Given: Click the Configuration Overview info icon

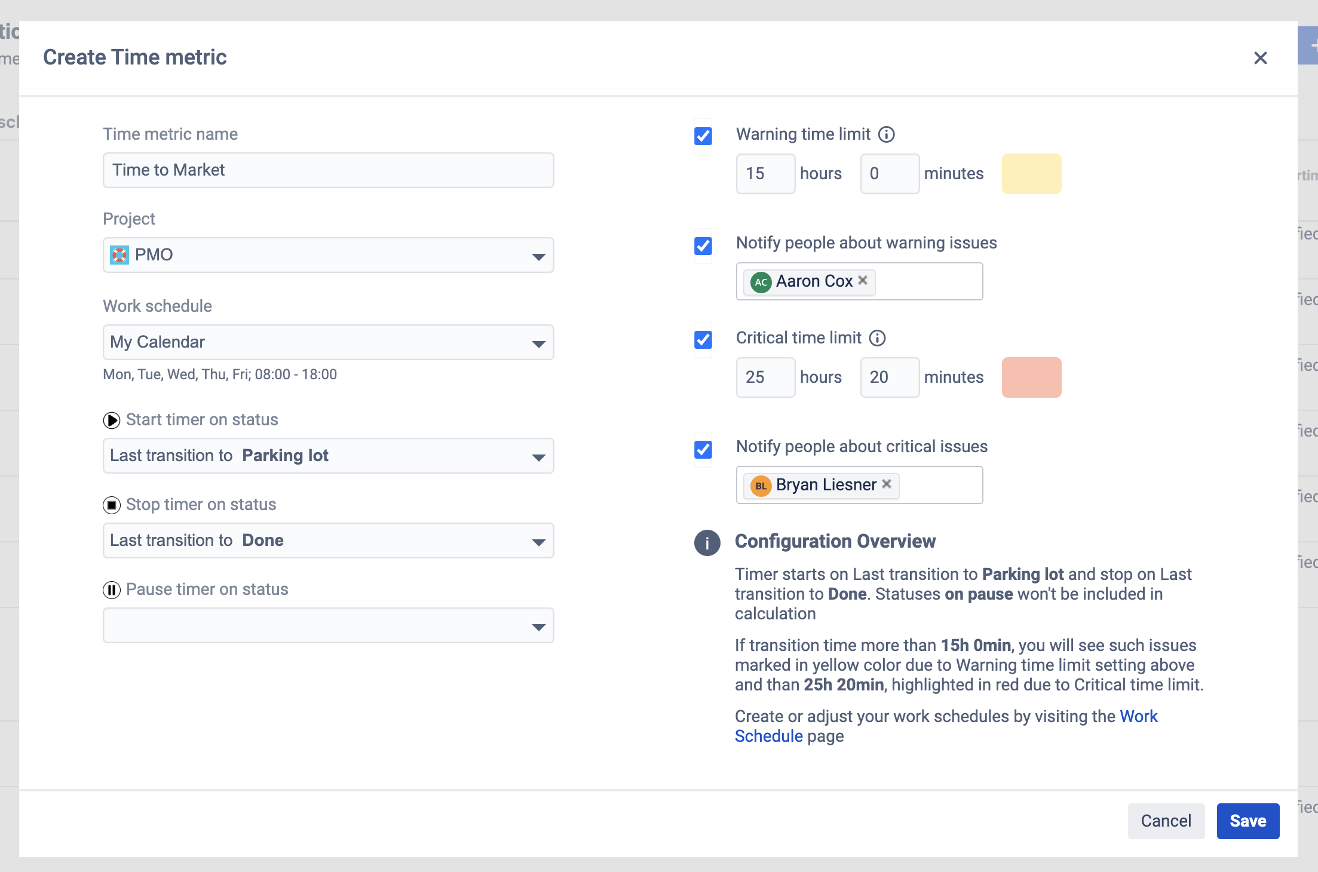Looking at the screenshot, I should click(x=707, y=543).
